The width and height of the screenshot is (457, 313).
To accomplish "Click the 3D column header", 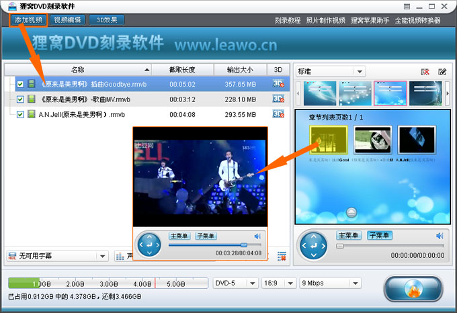I will pos(278,70).
